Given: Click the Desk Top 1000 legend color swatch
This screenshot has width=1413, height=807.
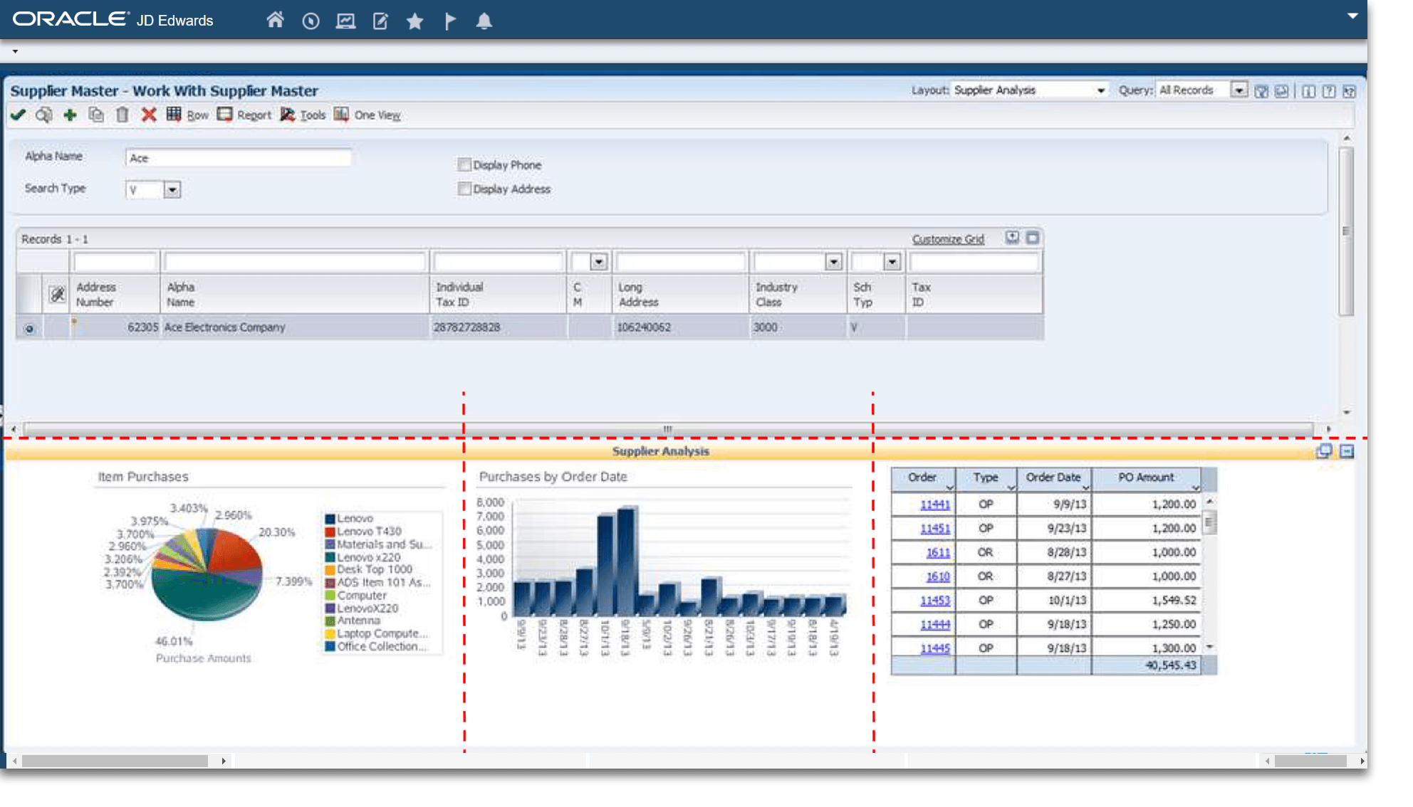Looking at the screenshot, I should click(x=330, y=570).
